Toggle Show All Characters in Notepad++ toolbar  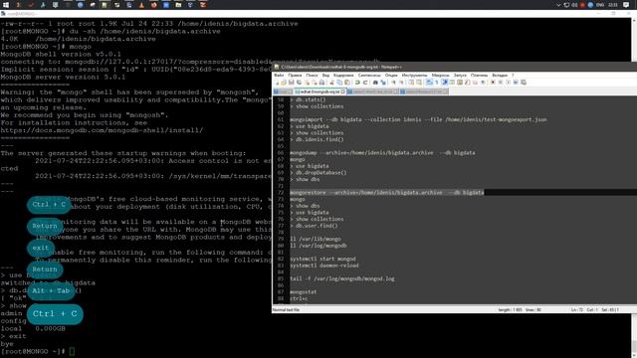(x=436, y=83)
